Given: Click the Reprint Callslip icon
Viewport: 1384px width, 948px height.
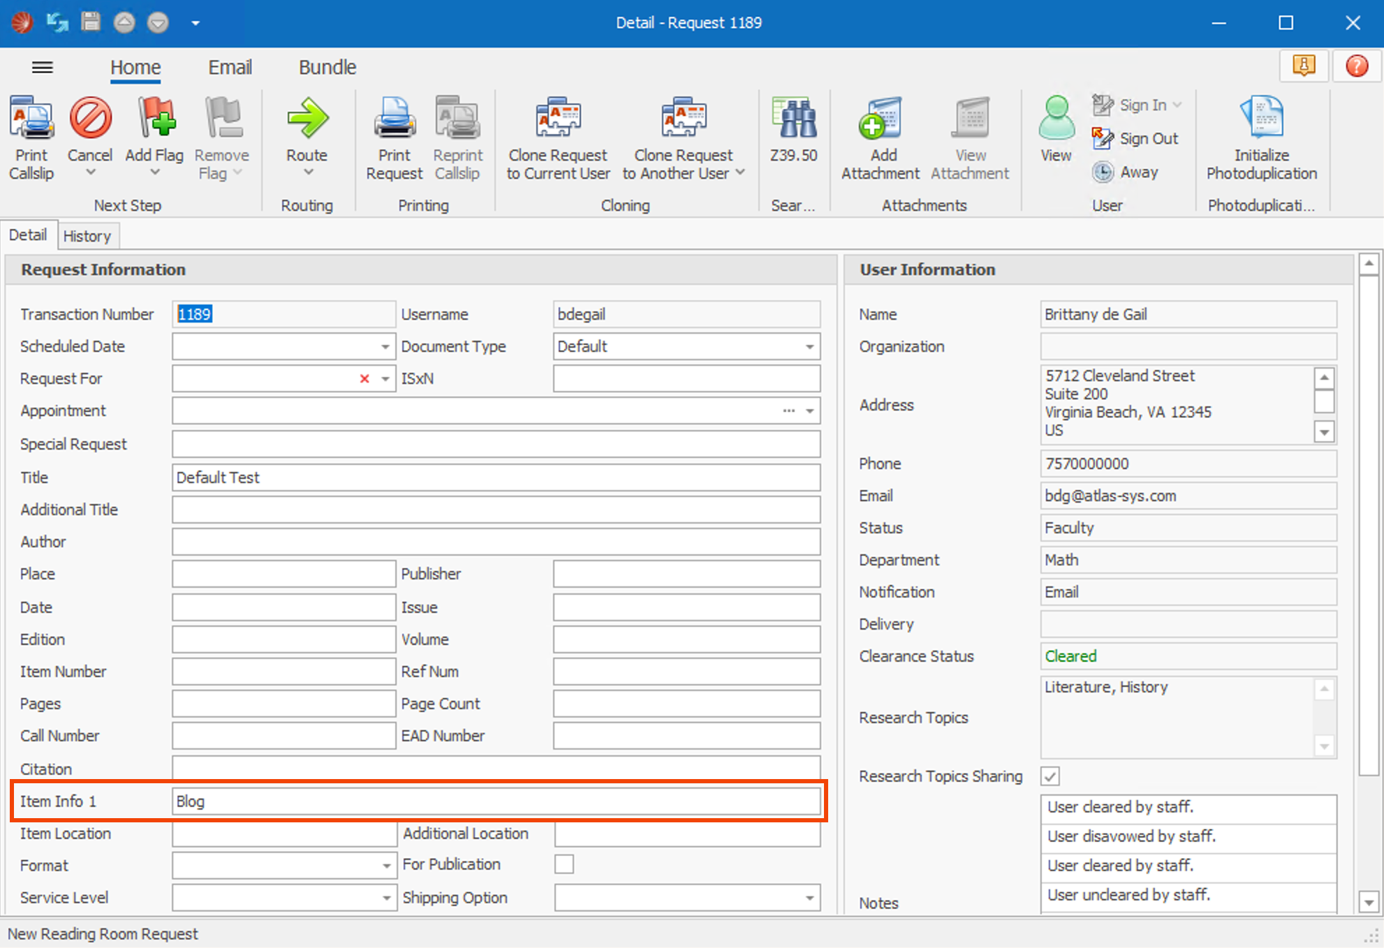Looking at the screenshot, I should coord(457,136).
